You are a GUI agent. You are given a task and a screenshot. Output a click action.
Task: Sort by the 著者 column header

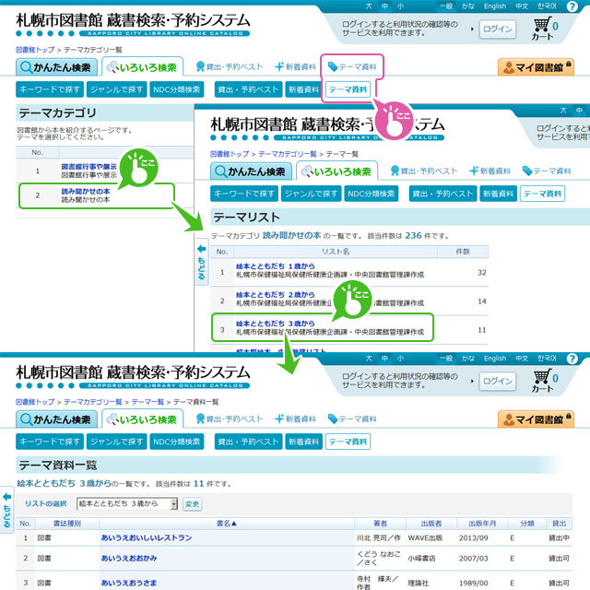(x=380, y=524)
